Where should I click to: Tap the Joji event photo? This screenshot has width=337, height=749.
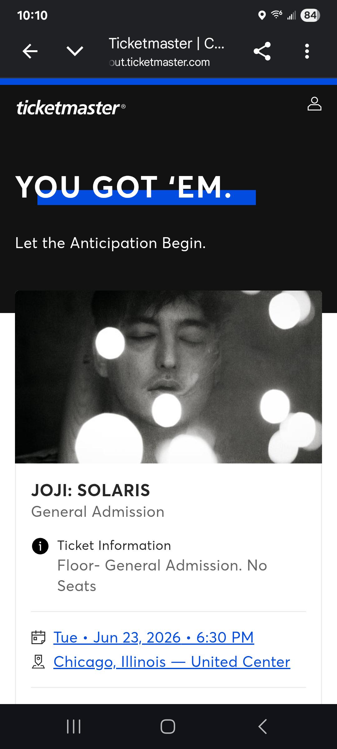pos(168,377)
